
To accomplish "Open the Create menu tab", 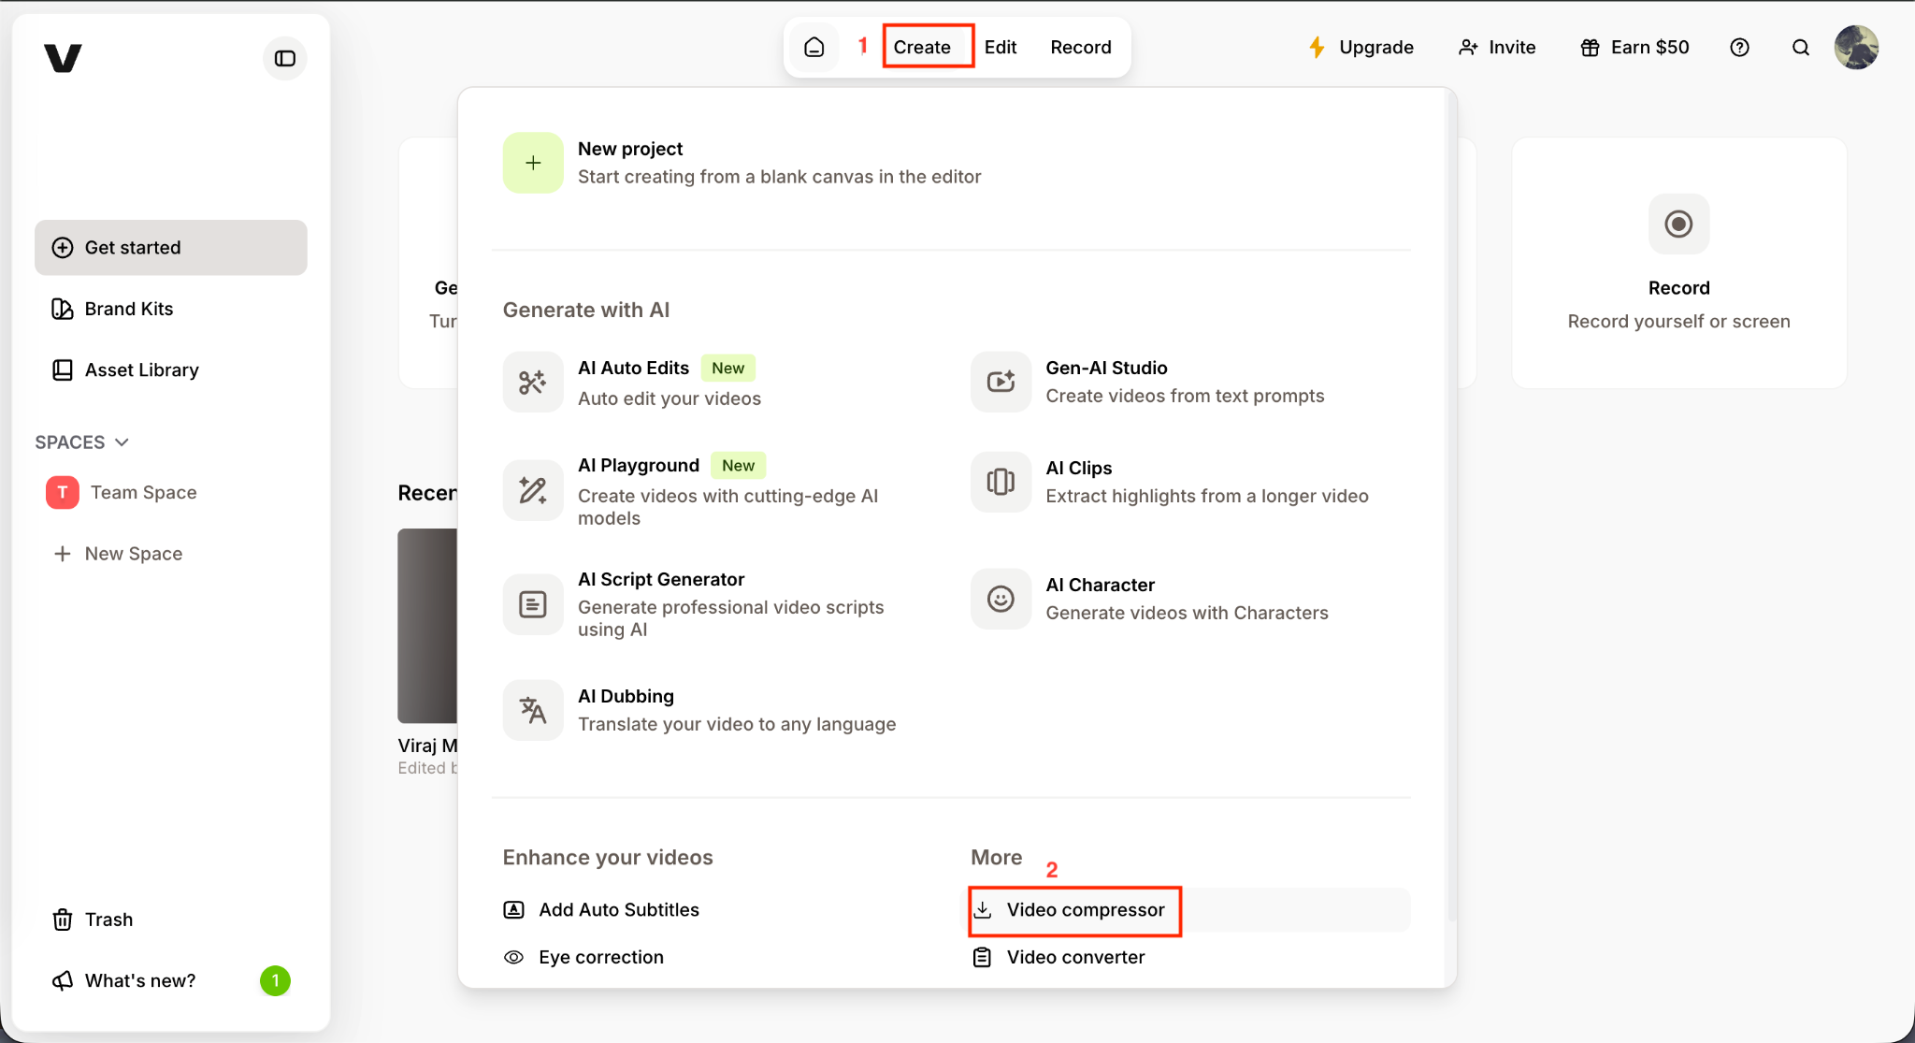I will (921, 47).
